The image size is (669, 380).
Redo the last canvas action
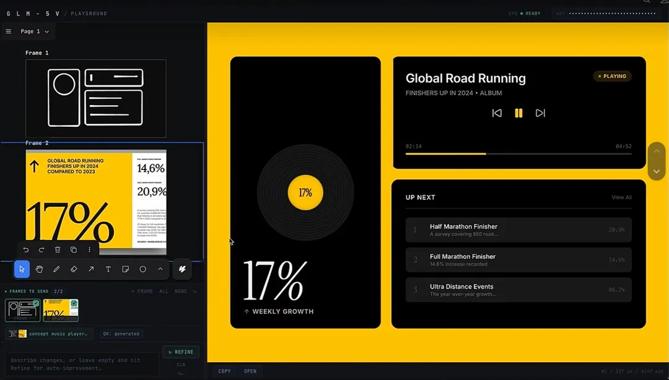tap(42, 250)
